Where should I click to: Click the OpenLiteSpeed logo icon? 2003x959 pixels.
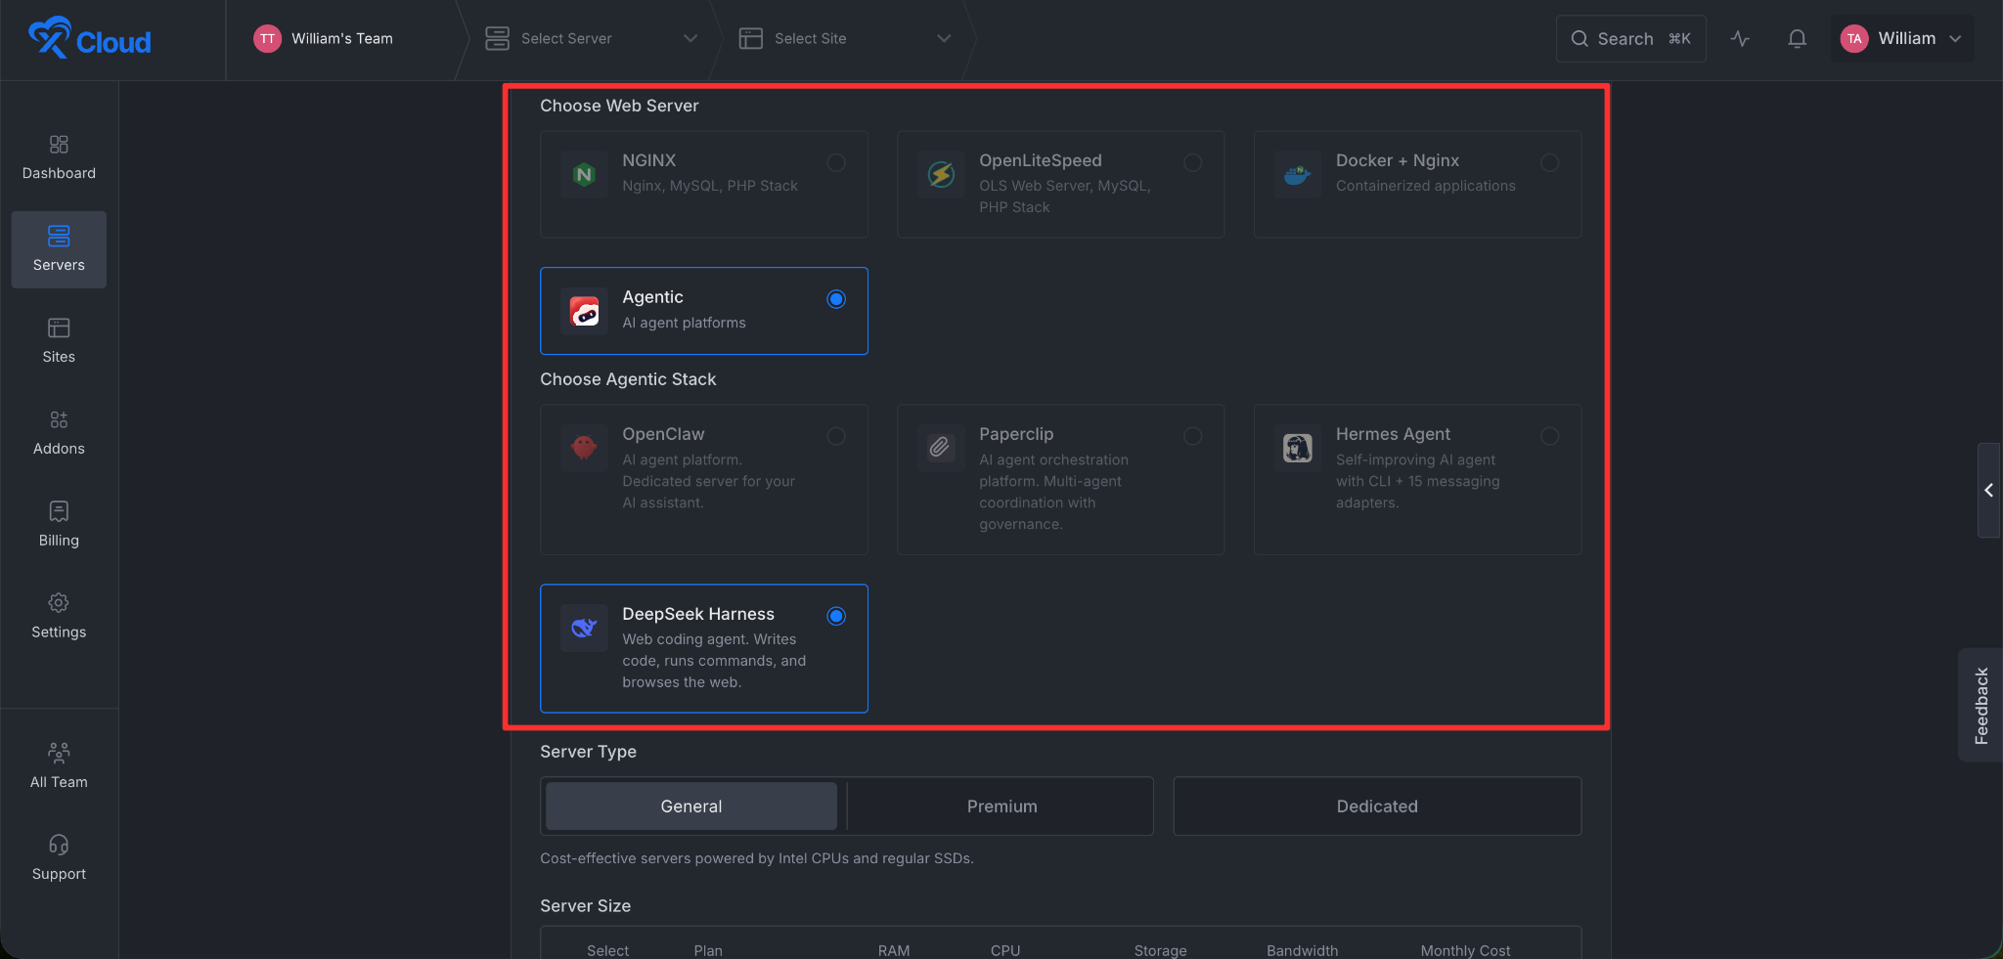tap(941, 175)
